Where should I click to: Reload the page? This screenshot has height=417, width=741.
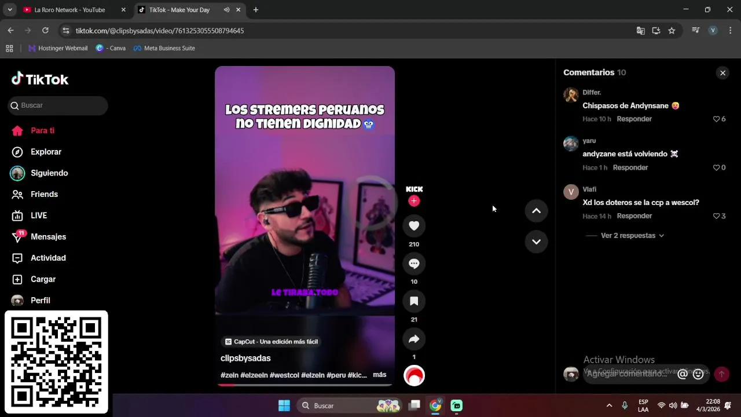point(45,31)
